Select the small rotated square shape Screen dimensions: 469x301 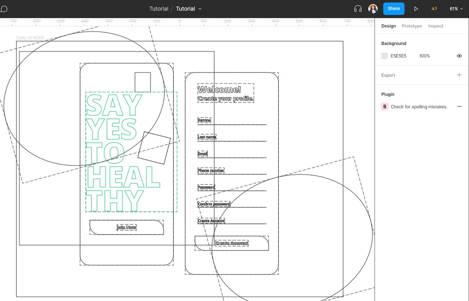154,148
